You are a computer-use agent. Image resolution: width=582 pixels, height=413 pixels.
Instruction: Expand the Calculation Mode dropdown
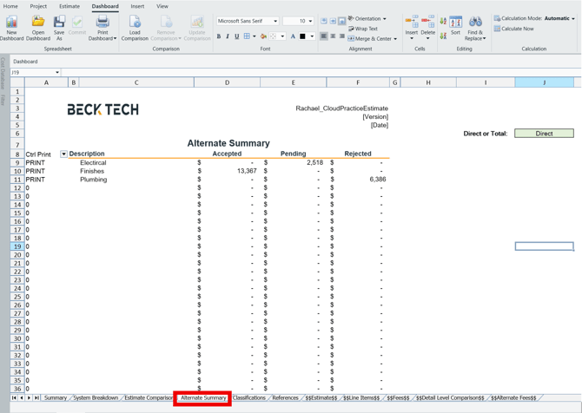pos(573,18)
